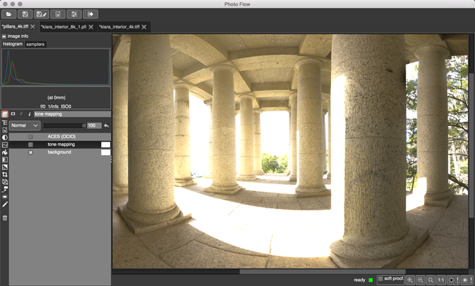Click the exit arrow toolbar icon
Viewport: 475px width, 286px height.
coord(90,14)
